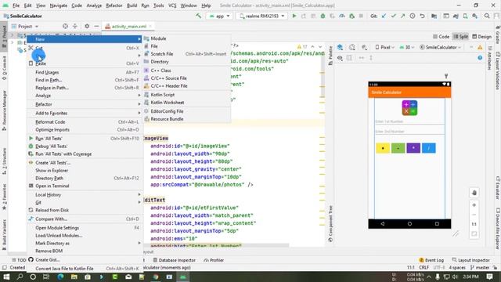Screen dimensions: 501x282
Task: Click Enter 1st Number field in preview
Action: tap(409, 121)
